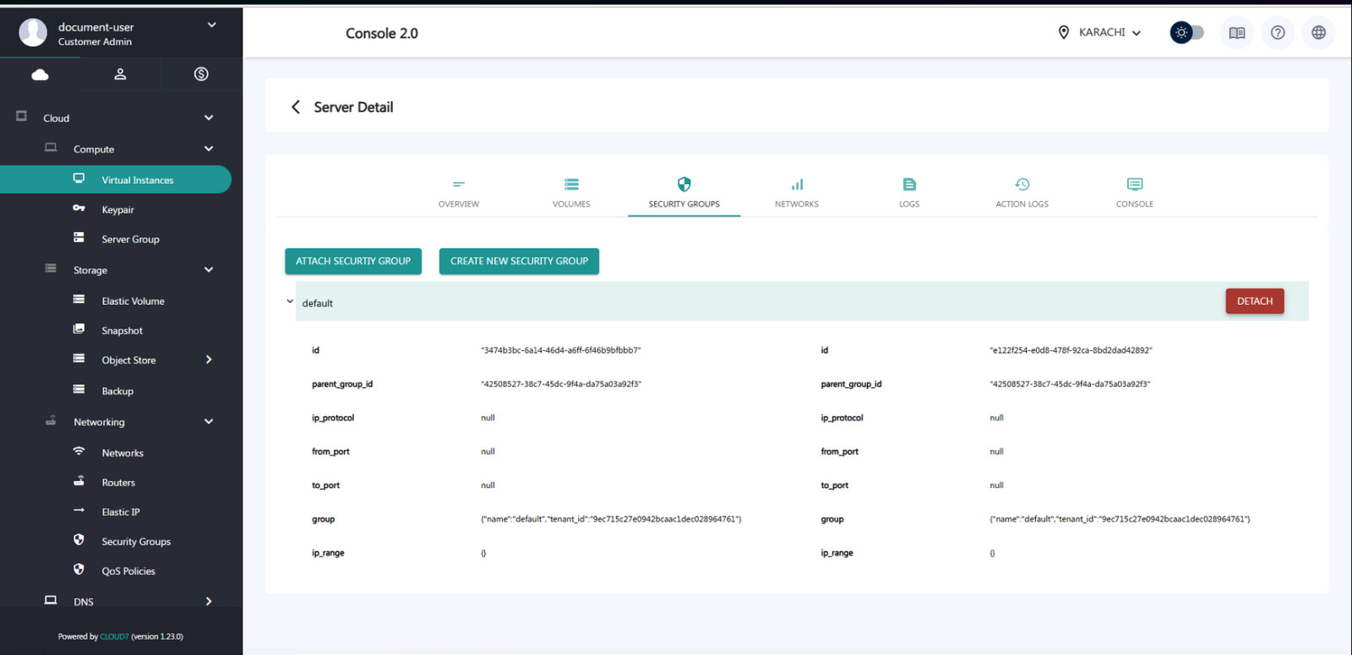Switch to the Action Logs tab

pos(1022,192)
